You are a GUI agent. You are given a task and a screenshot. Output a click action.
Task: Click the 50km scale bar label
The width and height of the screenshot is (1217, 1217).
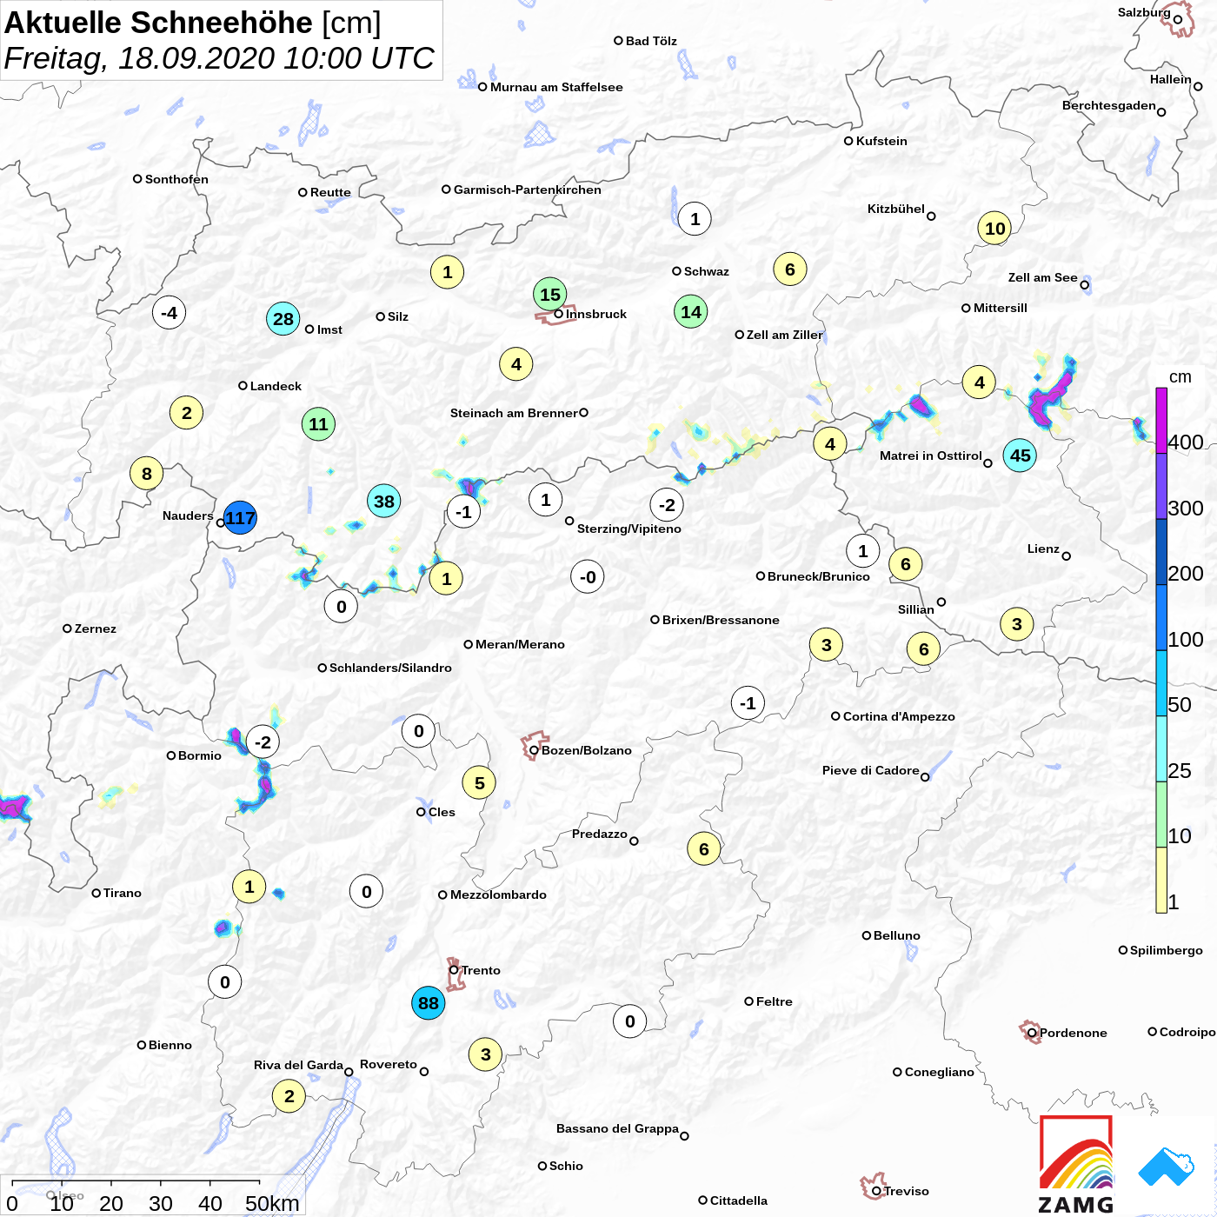click(x=272, y=1203)
